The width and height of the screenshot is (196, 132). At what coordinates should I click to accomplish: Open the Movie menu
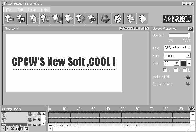[32, 10]
